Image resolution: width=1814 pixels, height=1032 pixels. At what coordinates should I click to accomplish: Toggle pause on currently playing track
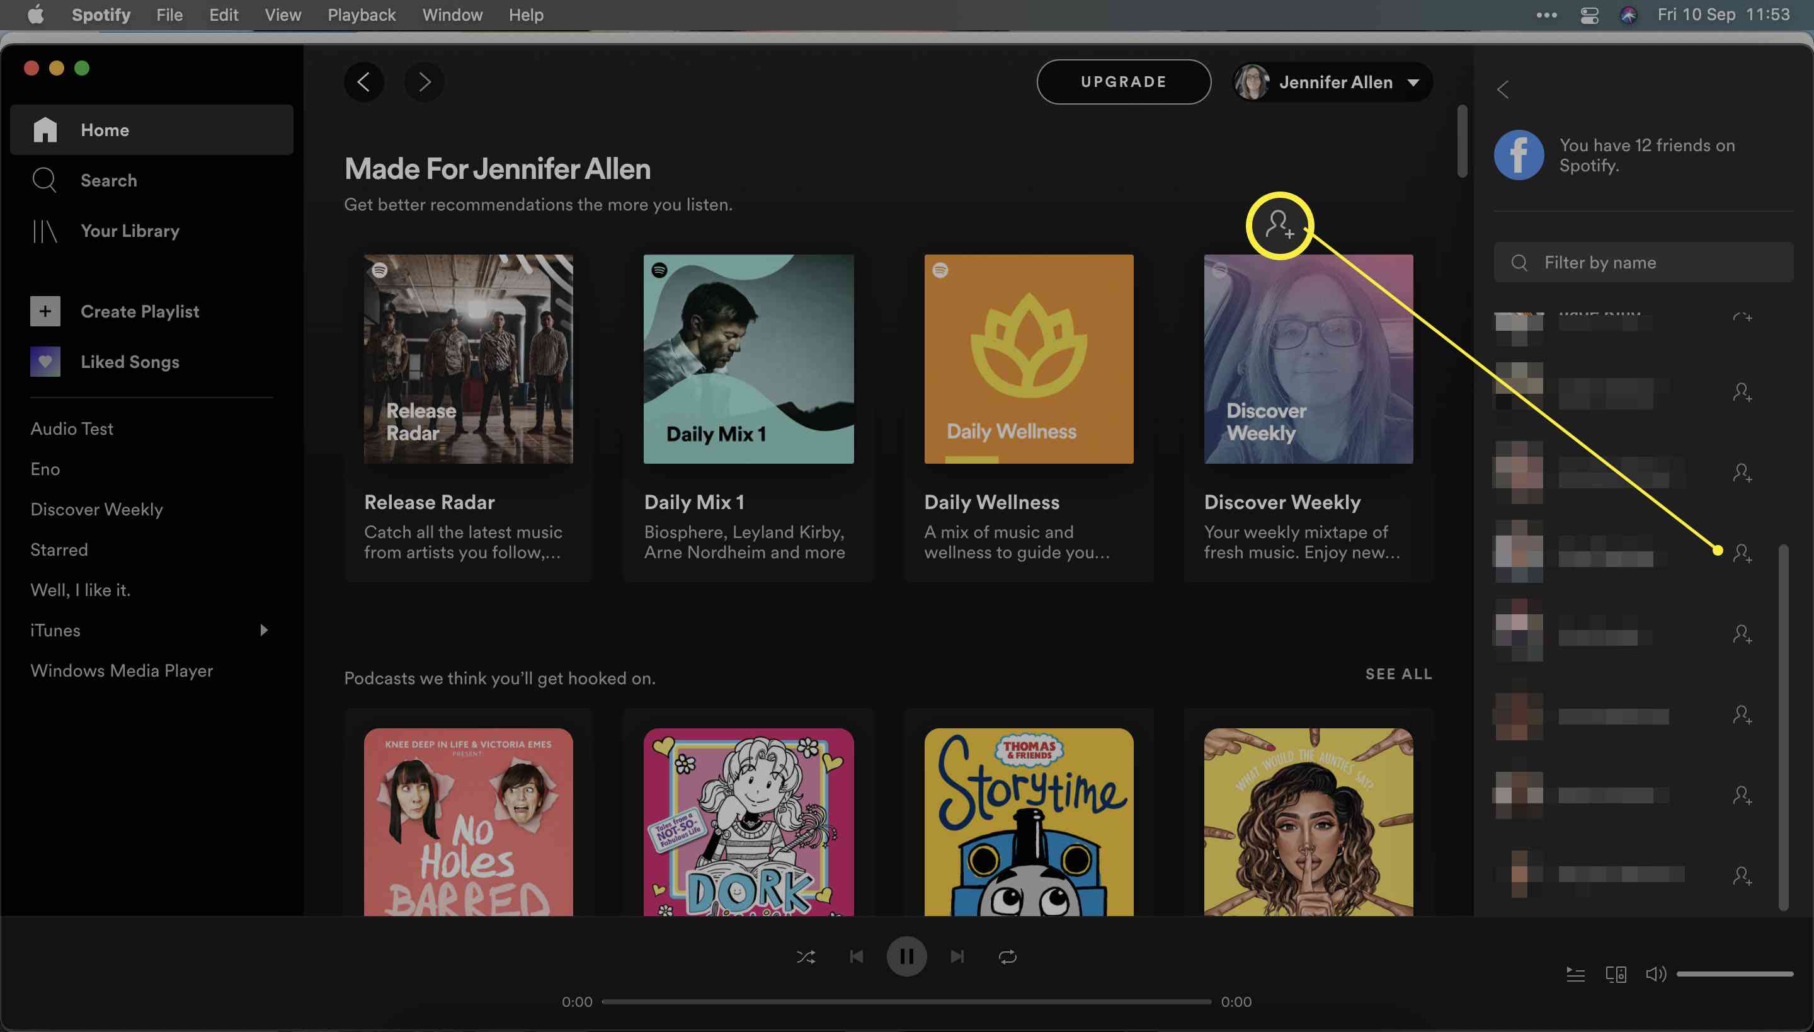click(906, 956)
